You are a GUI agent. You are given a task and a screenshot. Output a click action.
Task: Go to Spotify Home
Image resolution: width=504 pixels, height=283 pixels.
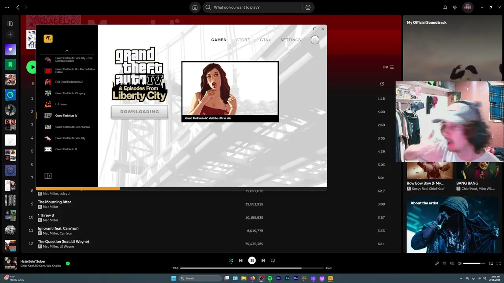coord(195,7)
